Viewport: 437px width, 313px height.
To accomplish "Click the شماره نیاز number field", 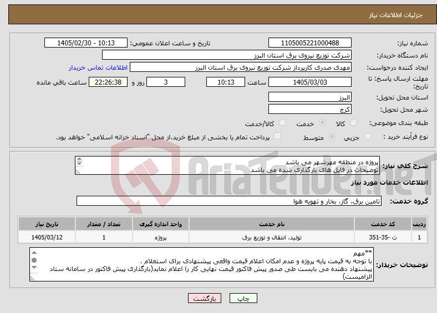I will coord(310,43).
